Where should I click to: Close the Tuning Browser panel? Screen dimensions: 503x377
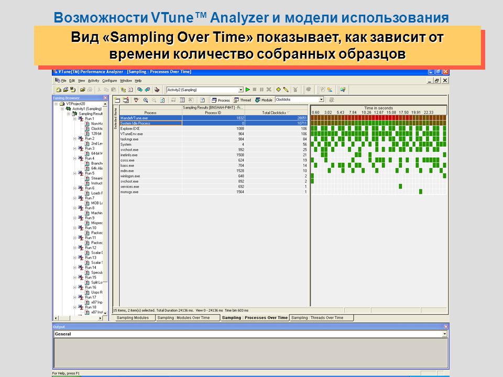pos(105,98)
